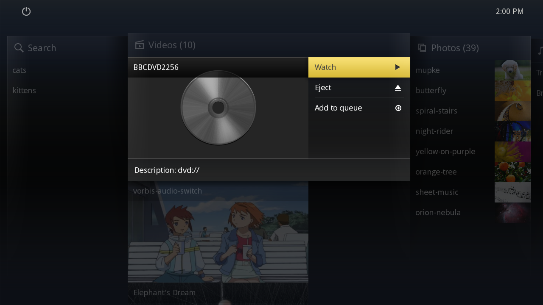Choose the 'cats' search entry
The width and height of the screenshot is (543, 305).
coord(20,70)
